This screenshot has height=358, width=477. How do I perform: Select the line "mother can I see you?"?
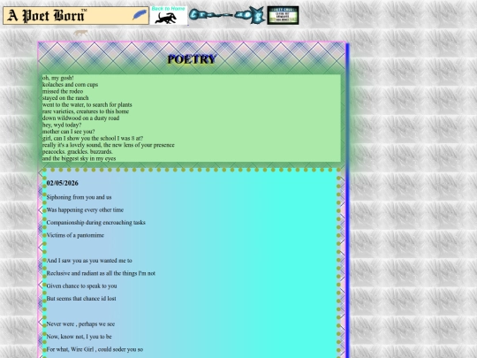(x=68, y=132)
